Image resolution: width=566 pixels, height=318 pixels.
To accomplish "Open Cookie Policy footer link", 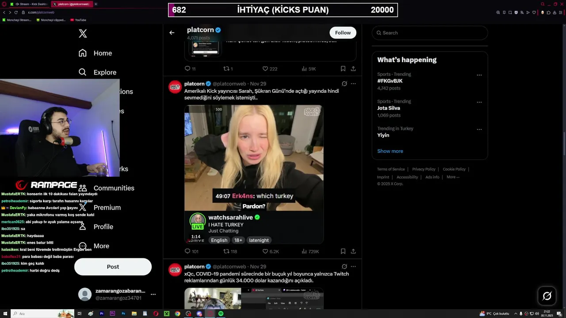I will coord(454,169).
